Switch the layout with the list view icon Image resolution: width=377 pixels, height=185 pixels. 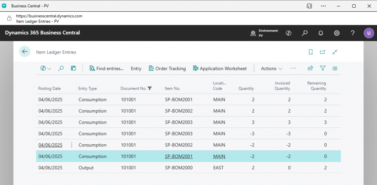click(335, 68)
